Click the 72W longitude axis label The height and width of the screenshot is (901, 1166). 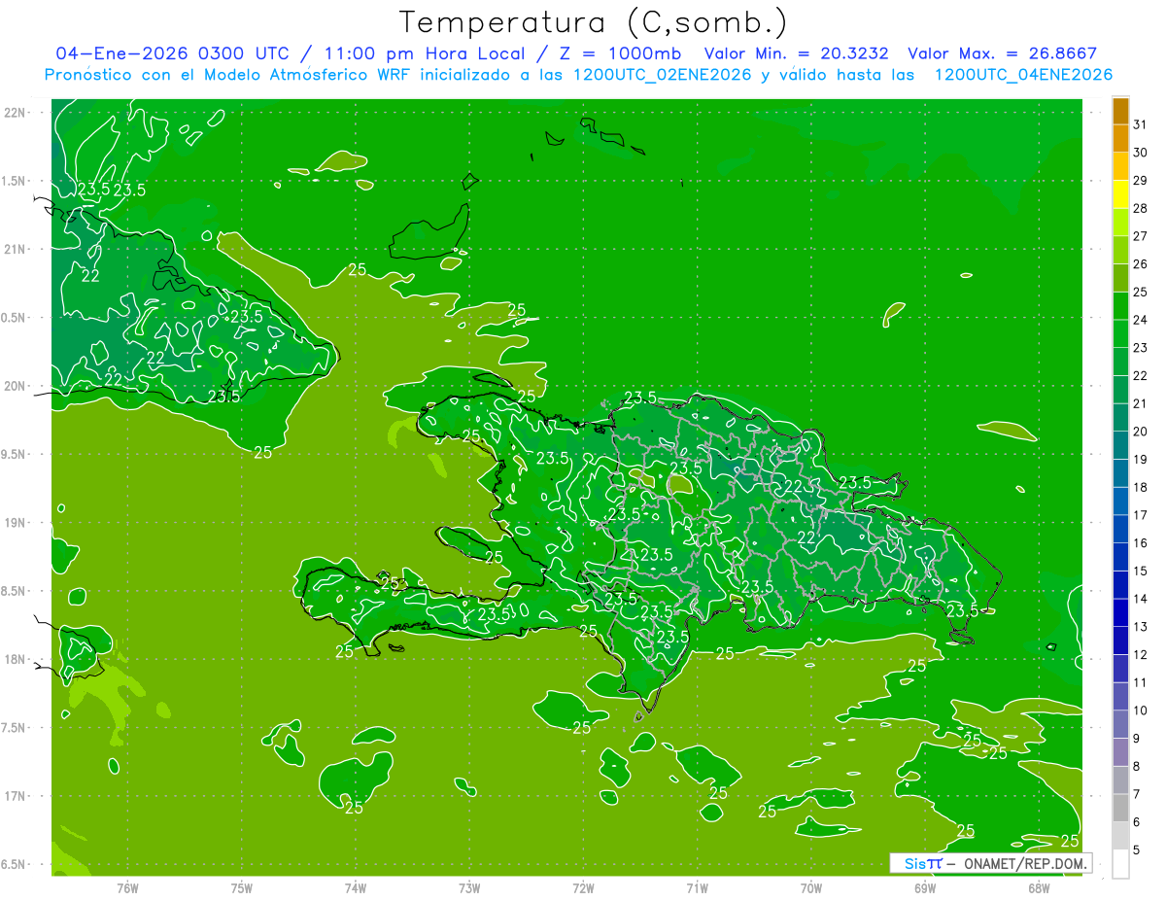[x=583, y=888]
